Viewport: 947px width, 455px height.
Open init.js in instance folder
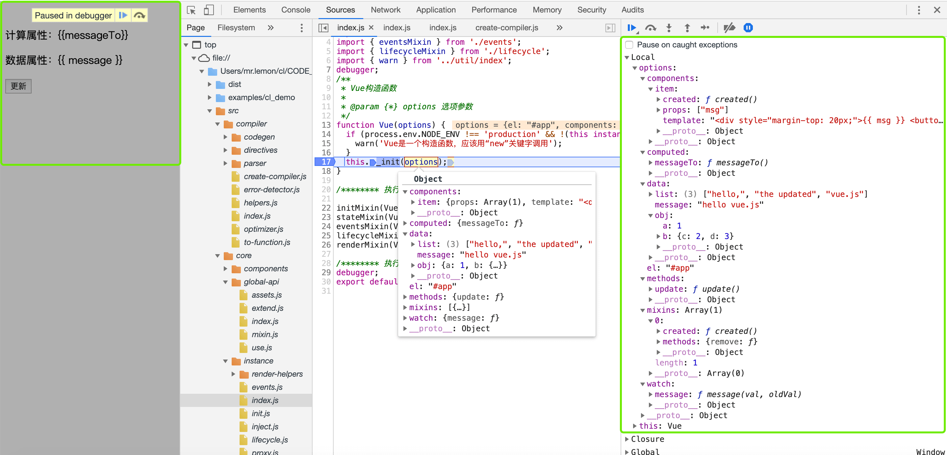click(x=261, y=414)
